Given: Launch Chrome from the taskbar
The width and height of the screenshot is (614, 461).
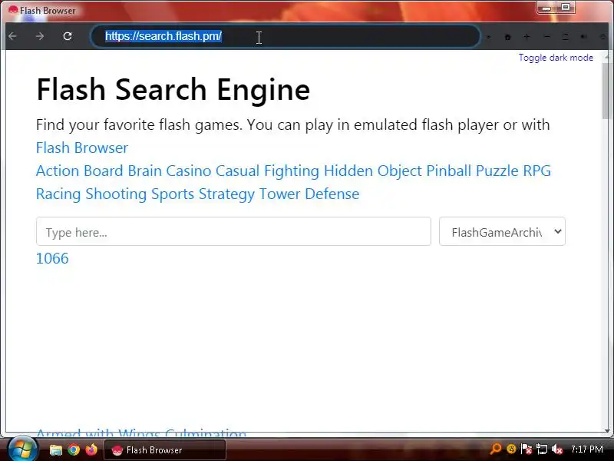Looking at the screenshot, I should coord(74,449).
